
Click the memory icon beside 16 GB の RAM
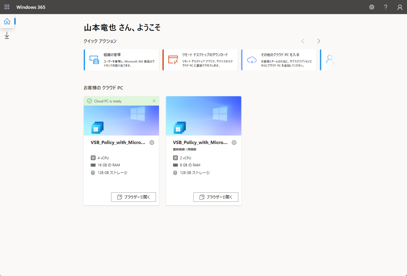click(93, 165)
